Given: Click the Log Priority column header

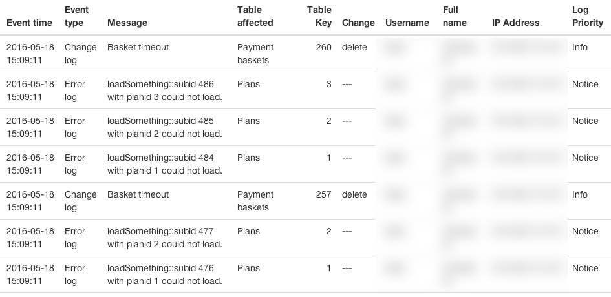Looking at the screenshot, I should coord(588,16).
